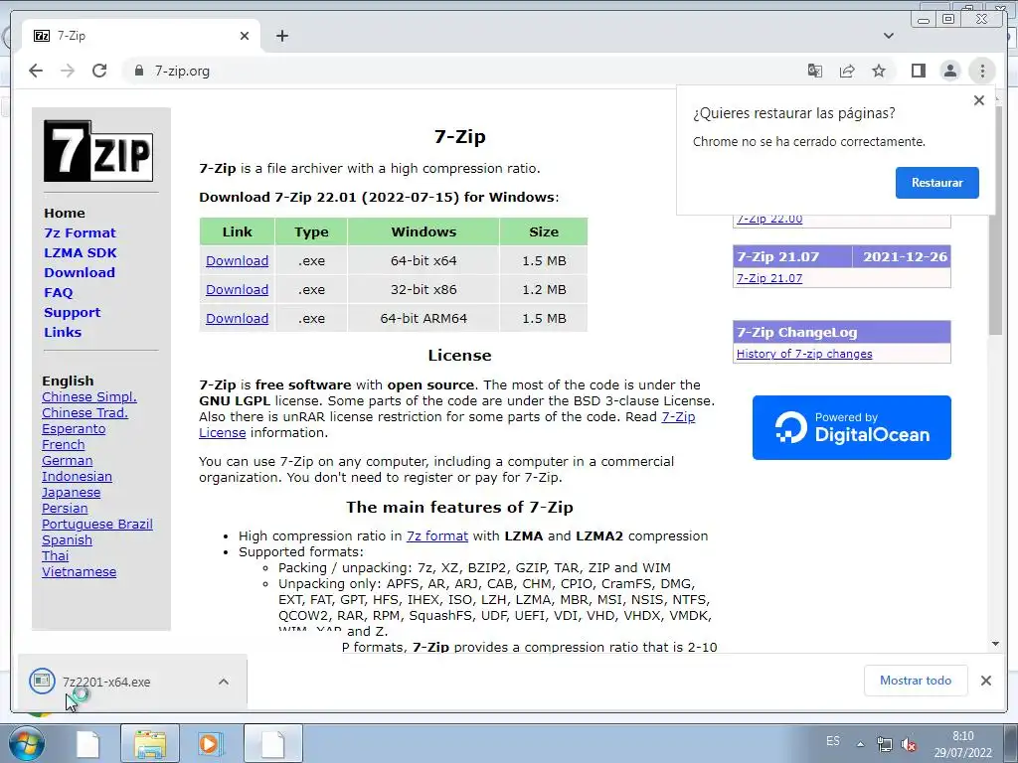Click the 7-Zip logo image
Image resolution: width=1018 pixels, height=763 pixels.
pos(98,151)
